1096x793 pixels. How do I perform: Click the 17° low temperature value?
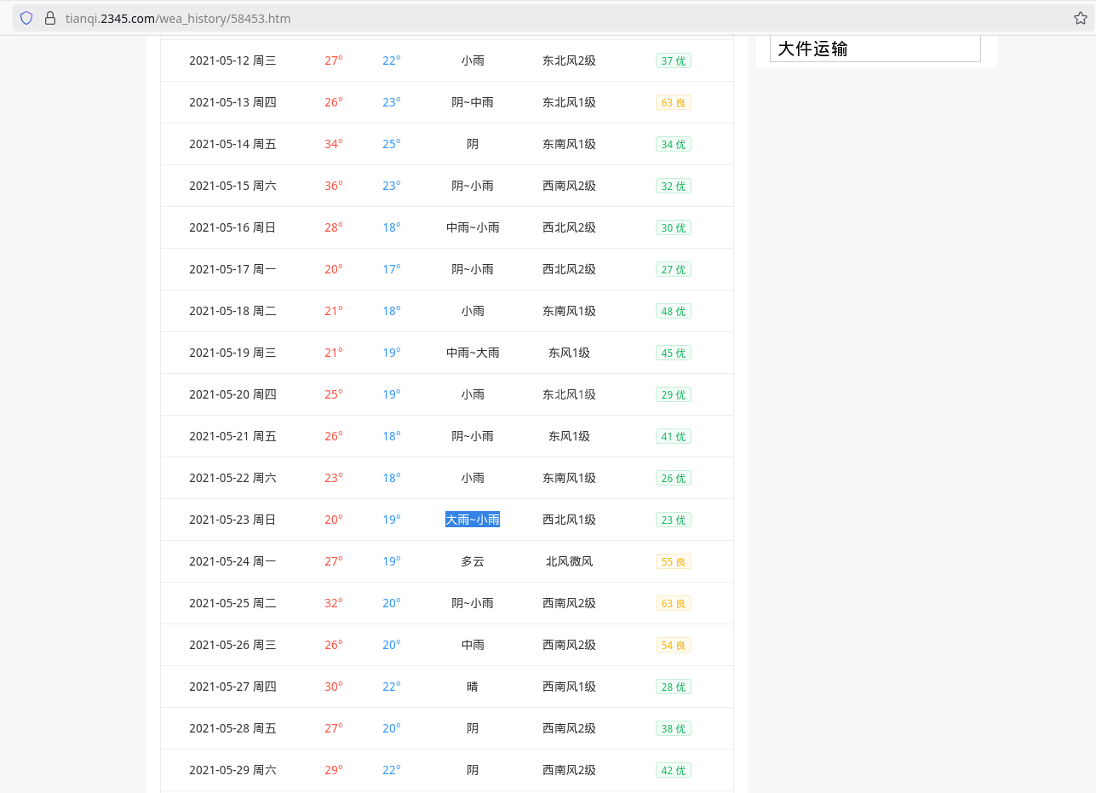click(x=391, y=269)
